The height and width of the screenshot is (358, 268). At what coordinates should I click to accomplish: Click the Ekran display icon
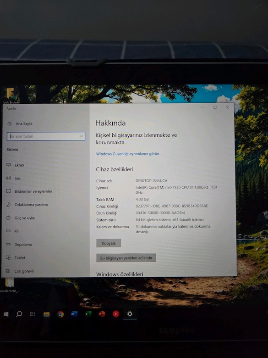pyautogui.click(x=9, y=165)
